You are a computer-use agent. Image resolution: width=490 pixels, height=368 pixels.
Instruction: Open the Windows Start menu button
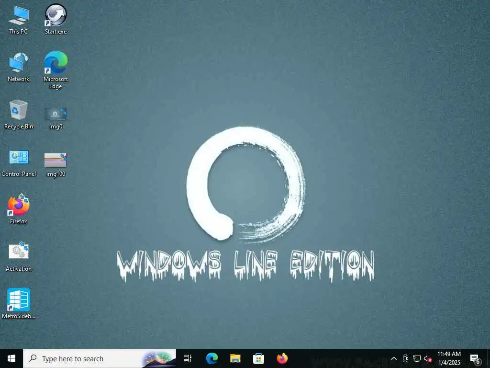tap(11, 358)
